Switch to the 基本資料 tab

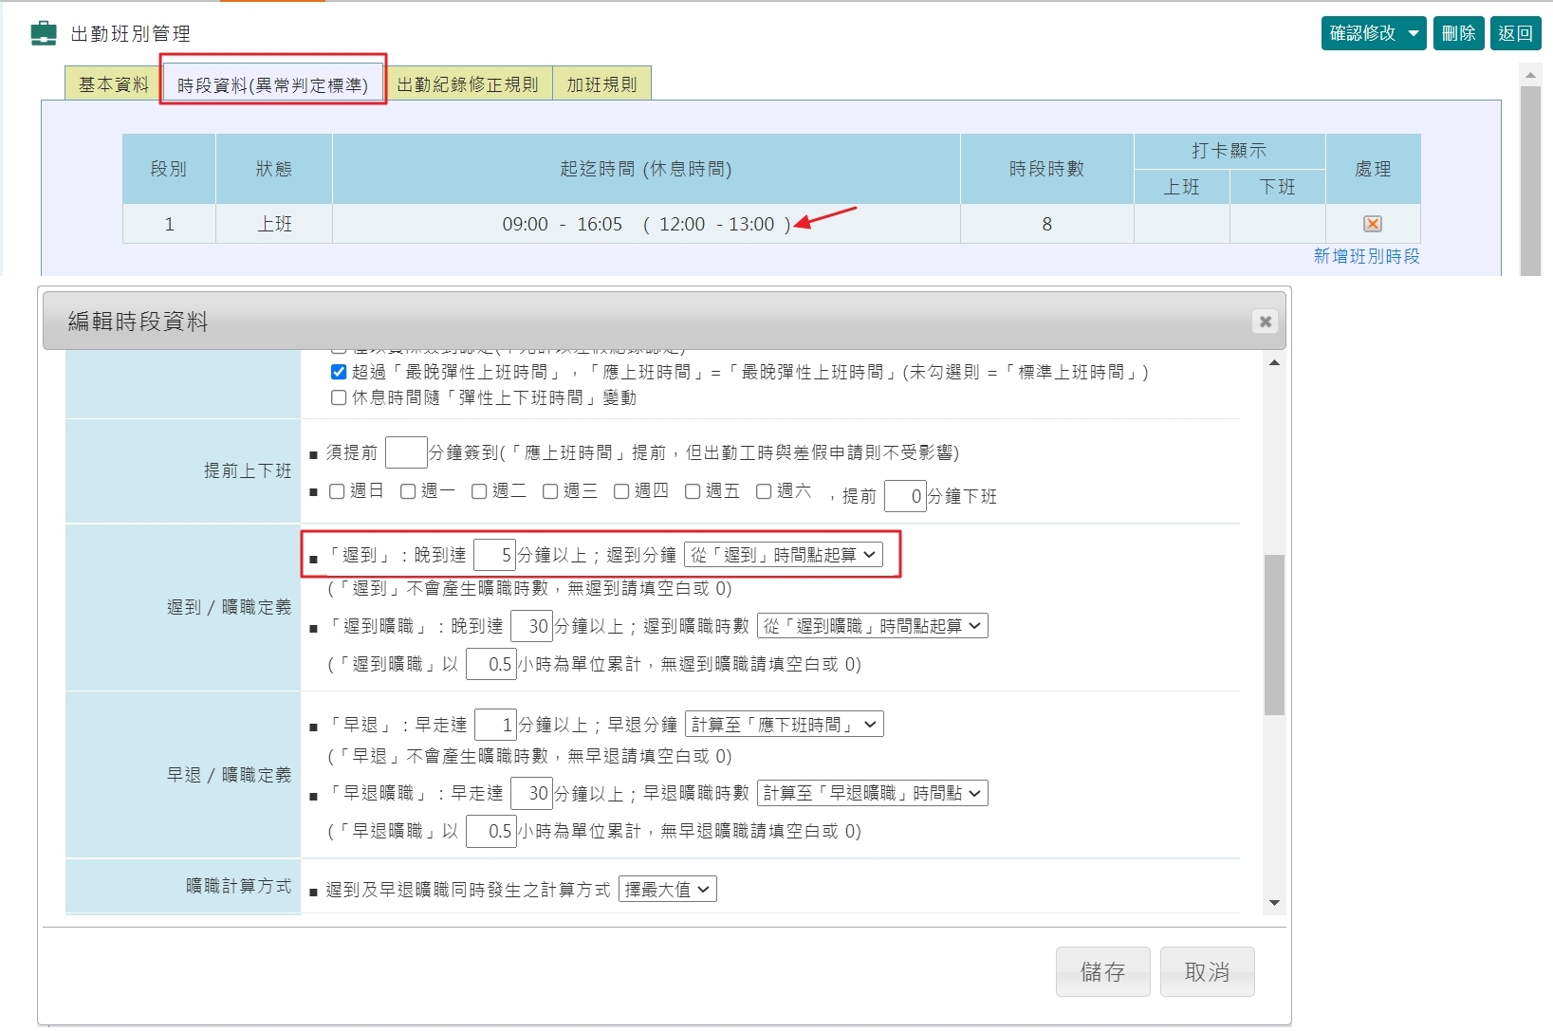coord(112,83)
